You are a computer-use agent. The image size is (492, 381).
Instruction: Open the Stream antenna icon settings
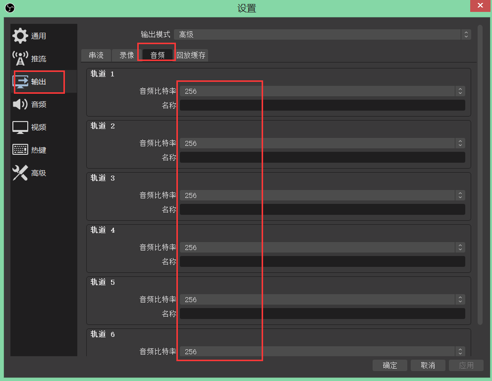point(20,59)
